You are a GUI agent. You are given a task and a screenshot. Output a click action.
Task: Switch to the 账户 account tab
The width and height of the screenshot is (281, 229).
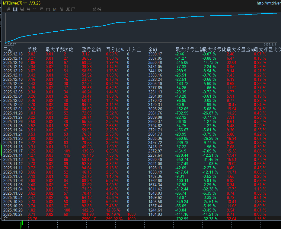pyautogui.click(x=71, y=9)
